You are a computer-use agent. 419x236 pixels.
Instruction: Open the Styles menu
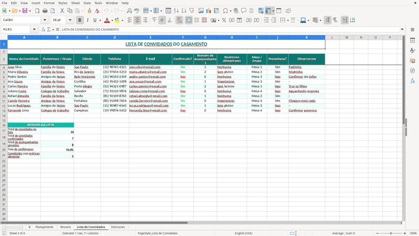click(x=63, y=3)
